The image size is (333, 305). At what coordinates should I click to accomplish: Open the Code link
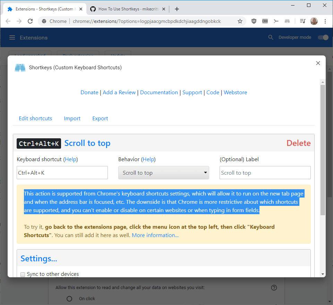pos(213,93)
